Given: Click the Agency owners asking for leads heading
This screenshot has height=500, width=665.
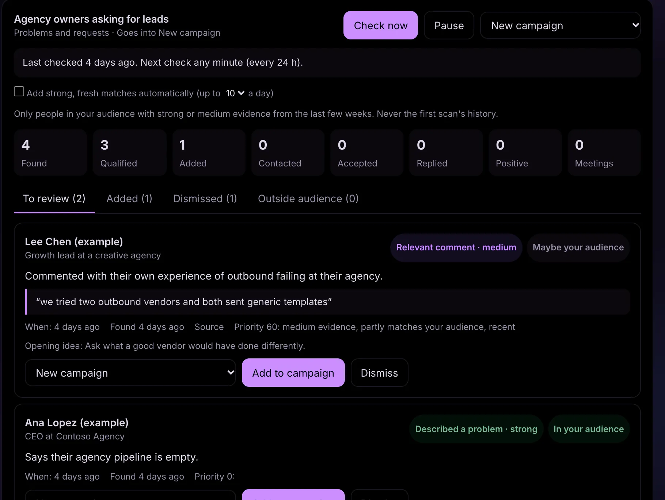Looking at the screenshot, I should (x=91, y=19).
